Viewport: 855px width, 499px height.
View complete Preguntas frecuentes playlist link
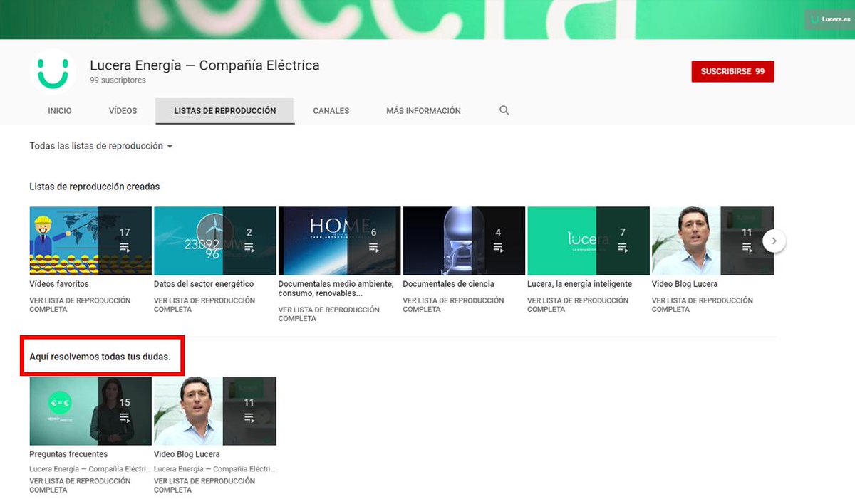click(80, 485)
